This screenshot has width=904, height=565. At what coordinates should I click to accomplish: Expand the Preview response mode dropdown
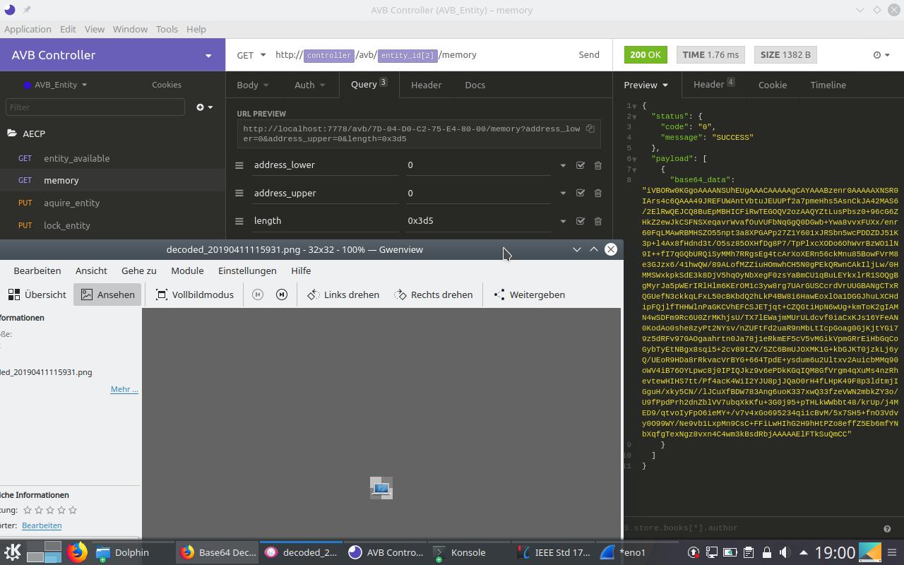(646, 85)
